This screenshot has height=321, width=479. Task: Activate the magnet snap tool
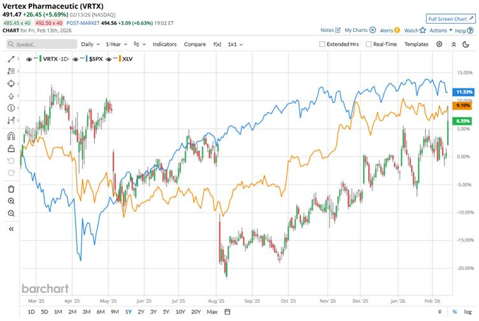tap(11, 136)
